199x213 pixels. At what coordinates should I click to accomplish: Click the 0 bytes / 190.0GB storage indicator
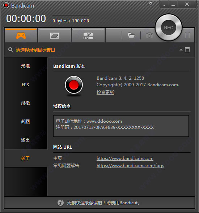tap(71, 21)
